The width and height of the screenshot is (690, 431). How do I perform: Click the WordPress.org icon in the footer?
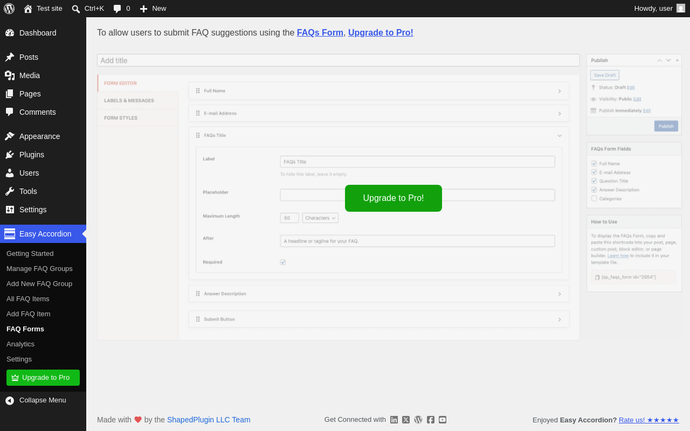(x=418, y=420)
